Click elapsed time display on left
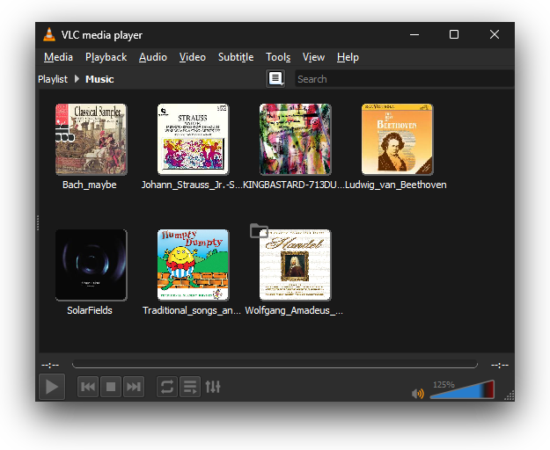Image resolution: width=550 pixels, height=450 pixels. click(50, 365)
